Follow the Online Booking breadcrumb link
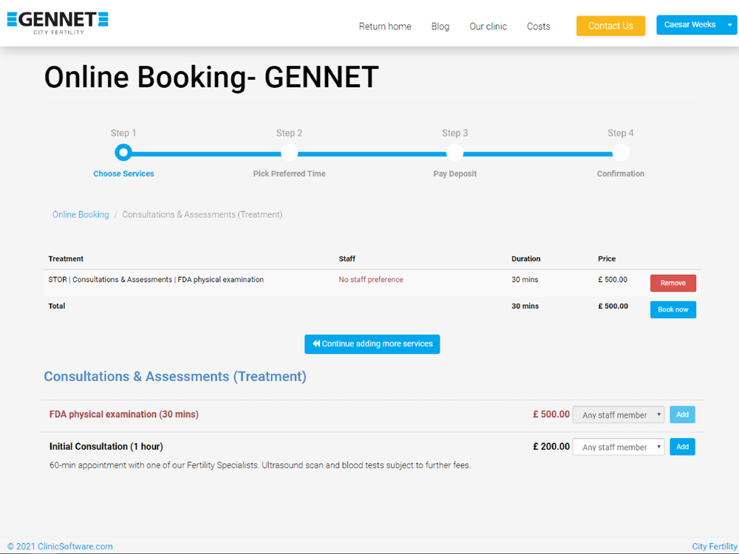739x554 pixels. tap(81, 215)
